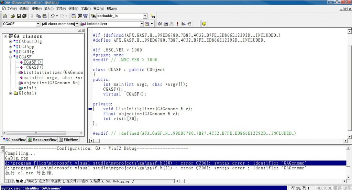Select the highlighted gasf.h(20) error line
Viewport: 352px width, 190px height.
(x=176, y=163)
